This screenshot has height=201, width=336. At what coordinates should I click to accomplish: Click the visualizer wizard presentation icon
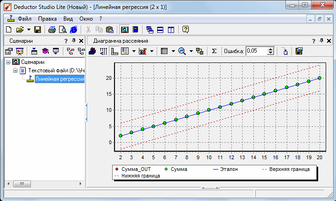(20, 51)
